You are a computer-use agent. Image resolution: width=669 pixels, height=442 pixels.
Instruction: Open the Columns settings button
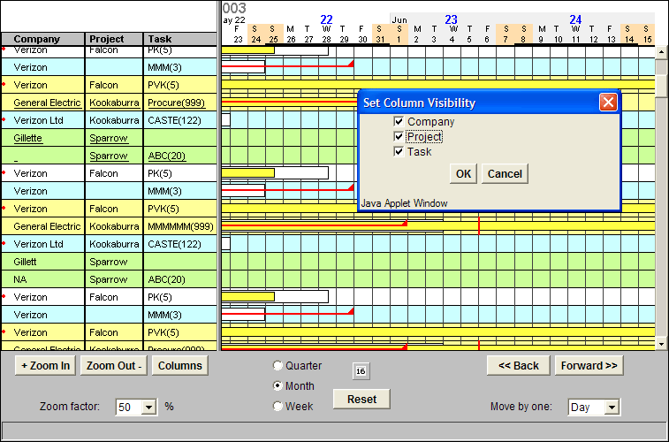[x=180, y=366]
